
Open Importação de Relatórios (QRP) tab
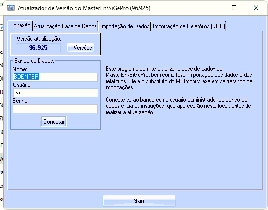pos(189,26)
